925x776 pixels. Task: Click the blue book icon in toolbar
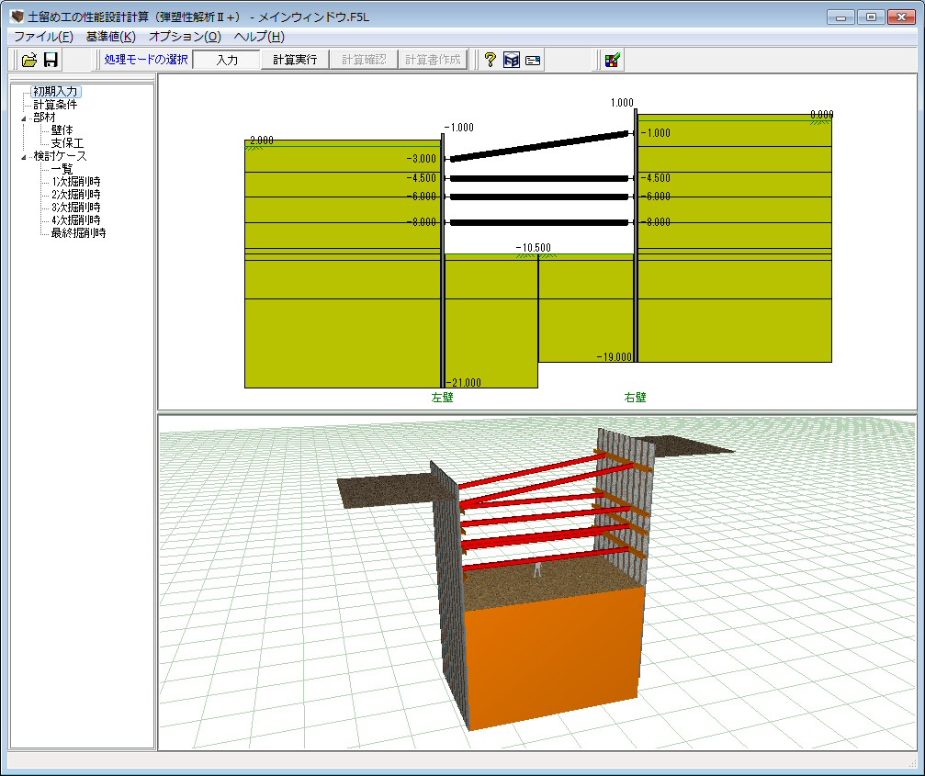tap(512, 60)
